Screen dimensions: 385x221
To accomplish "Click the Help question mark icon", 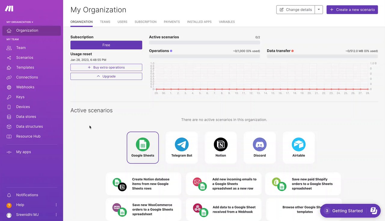I will 9,205.
